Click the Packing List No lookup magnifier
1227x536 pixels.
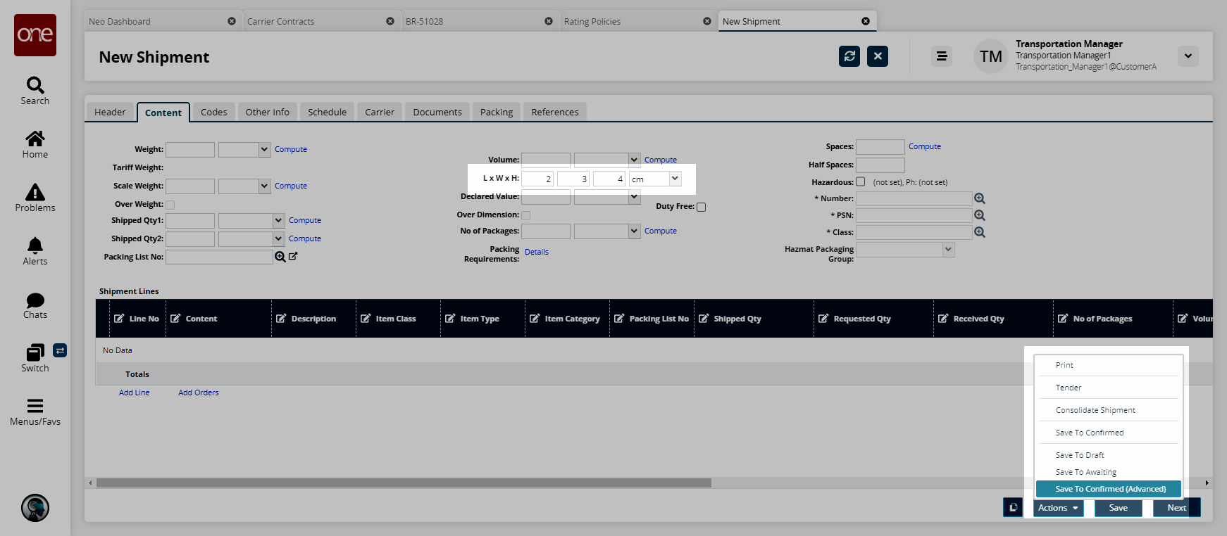coord(280,257)
